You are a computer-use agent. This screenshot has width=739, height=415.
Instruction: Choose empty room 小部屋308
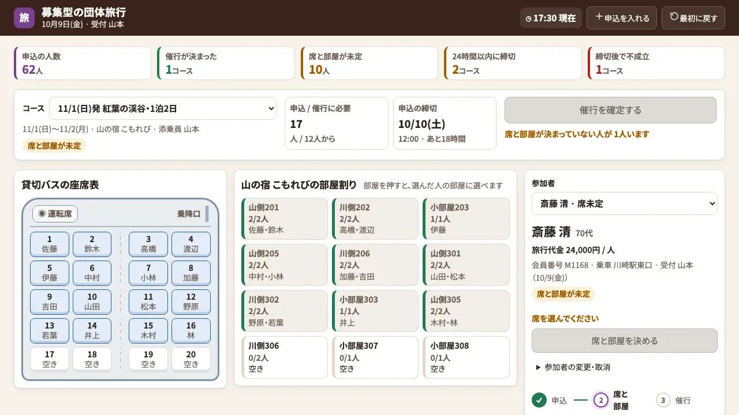(x=466, y=357)
